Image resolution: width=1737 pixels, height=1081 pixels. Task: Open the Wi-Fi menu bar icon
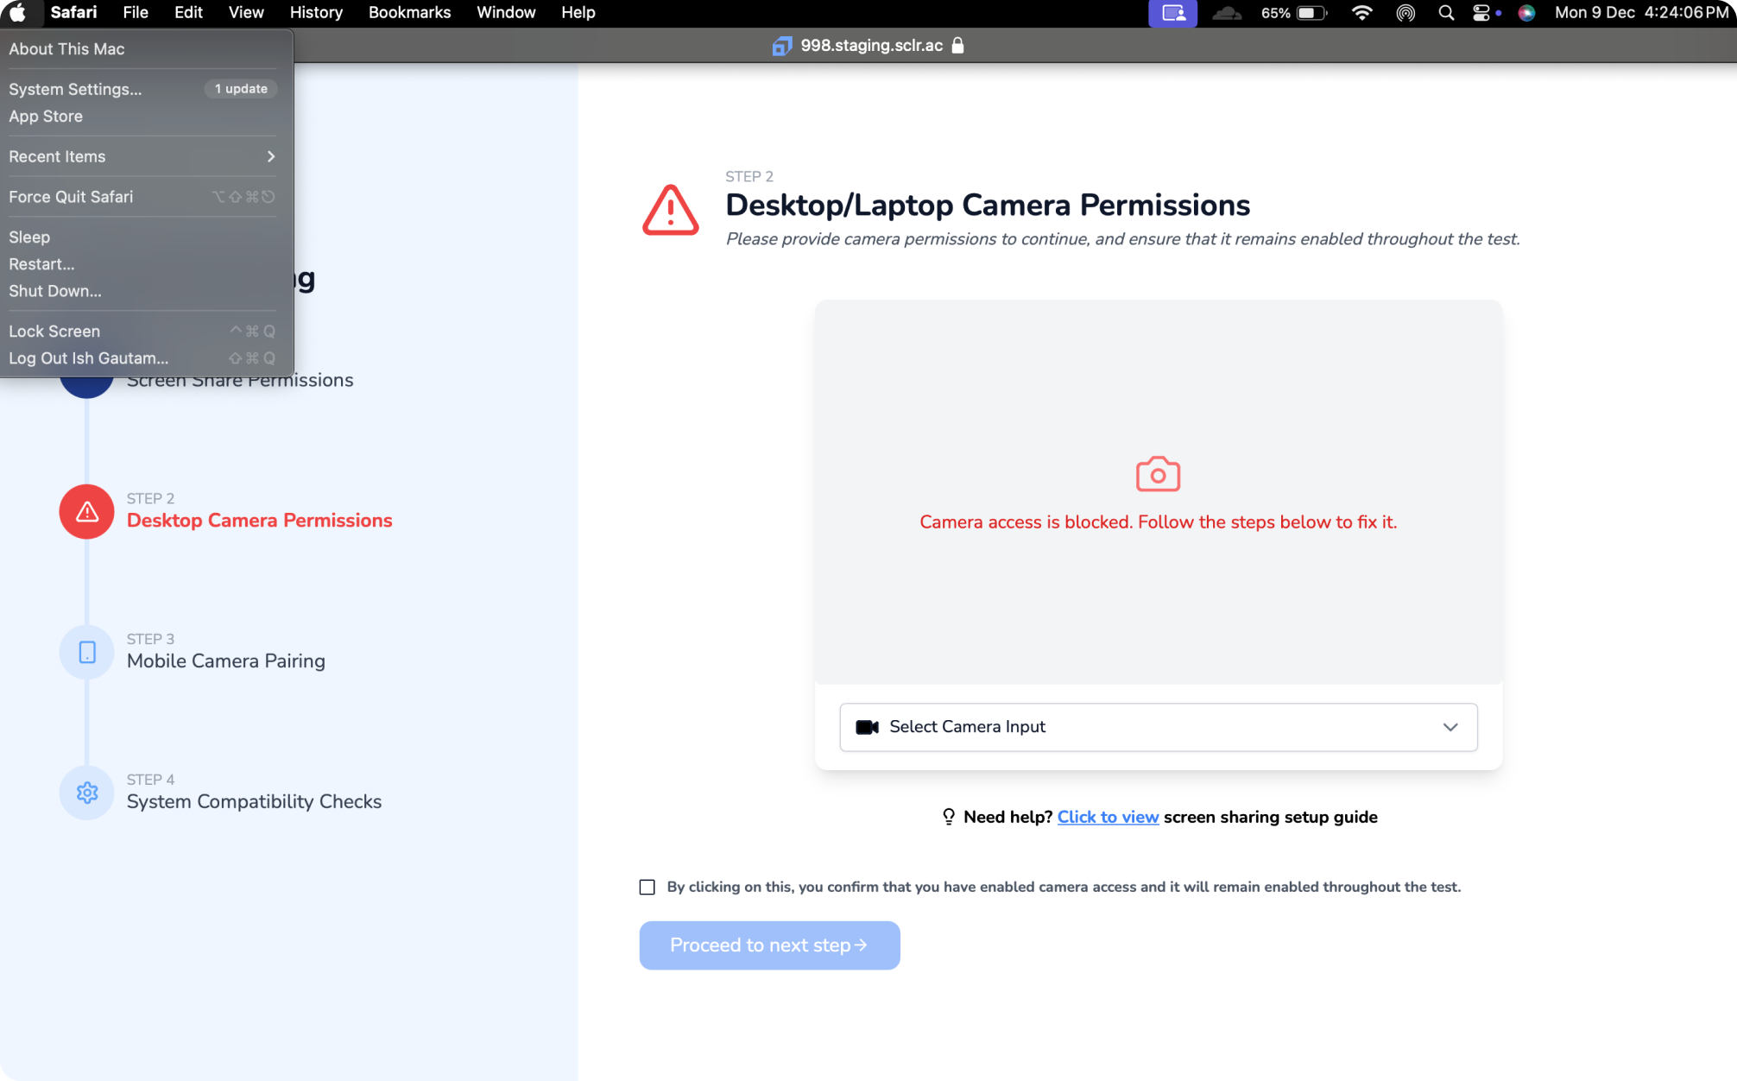tap(1361, 13)
